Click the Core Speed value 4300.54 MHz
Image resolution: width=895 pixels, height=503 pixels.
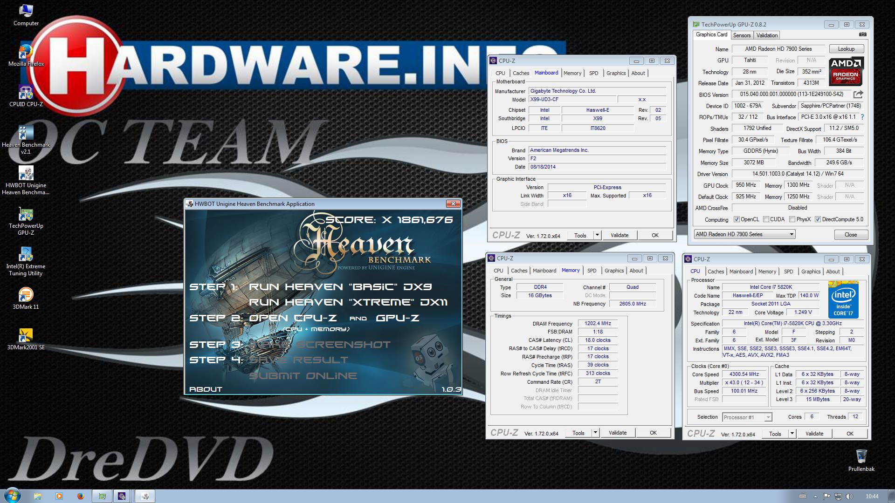pyautogui.click(x=744, y=374)
